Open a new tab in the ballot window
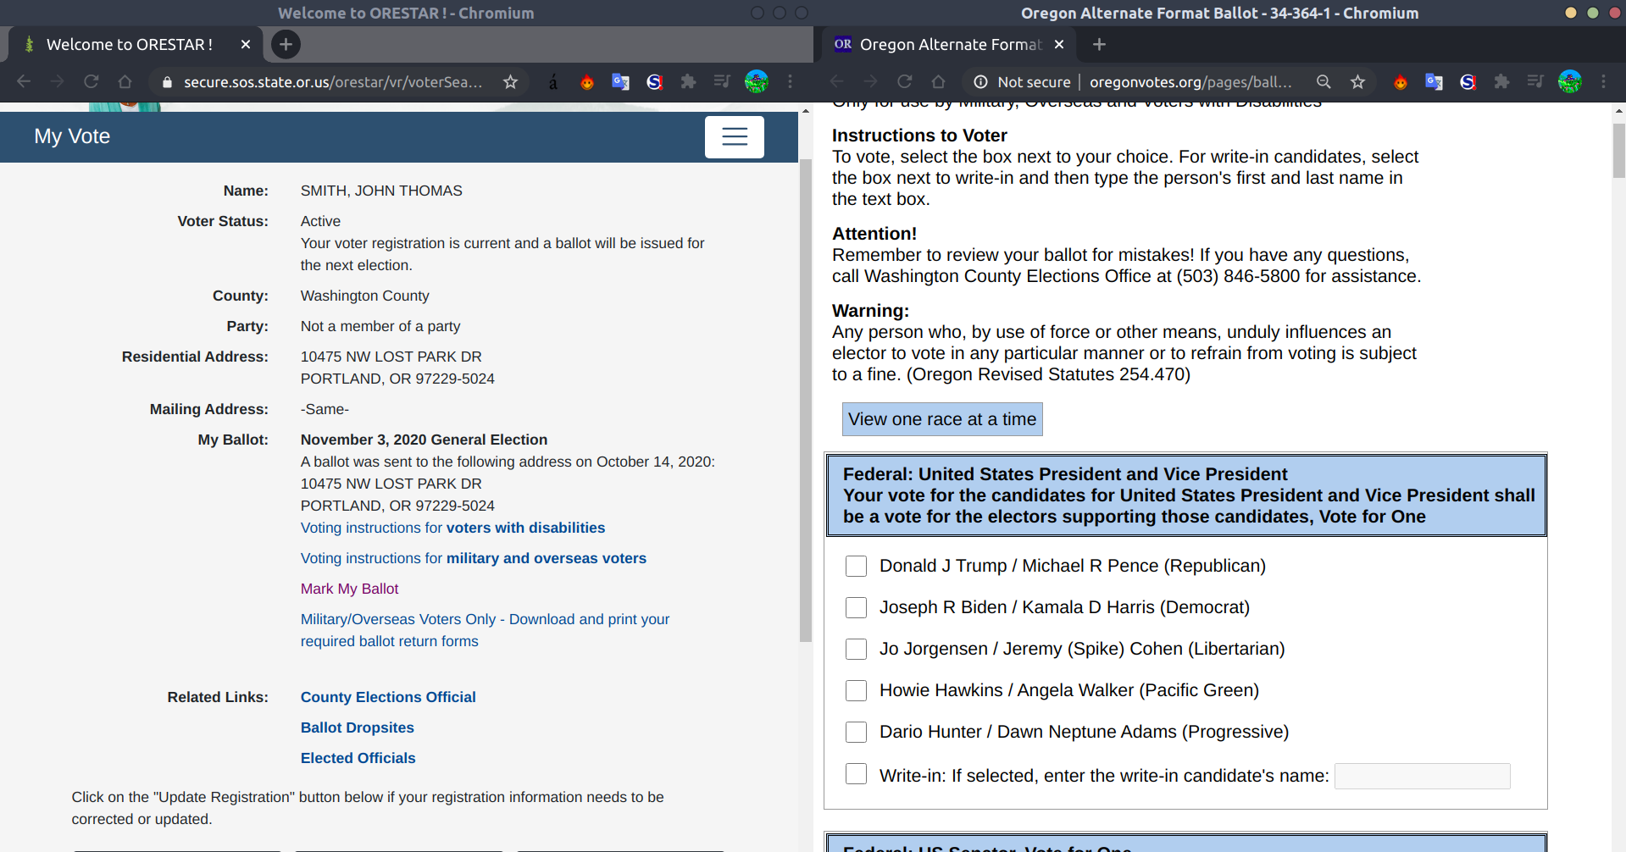 [x=1099, y=44]
